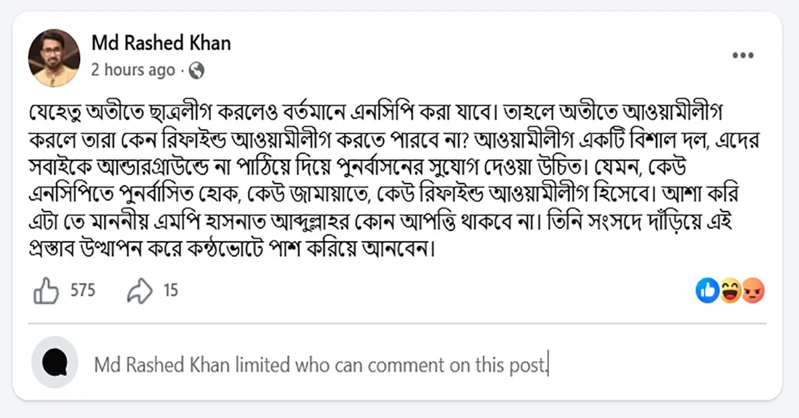Click the laughing Haha reaction emoji
This screenshot has width=799, height=418.
pos(730,290)
